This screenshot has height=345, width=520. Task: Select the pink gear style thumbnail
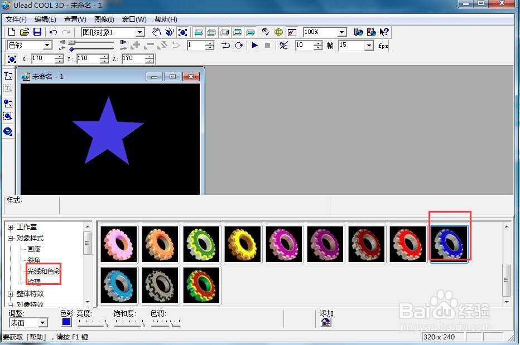coord(119,244)
